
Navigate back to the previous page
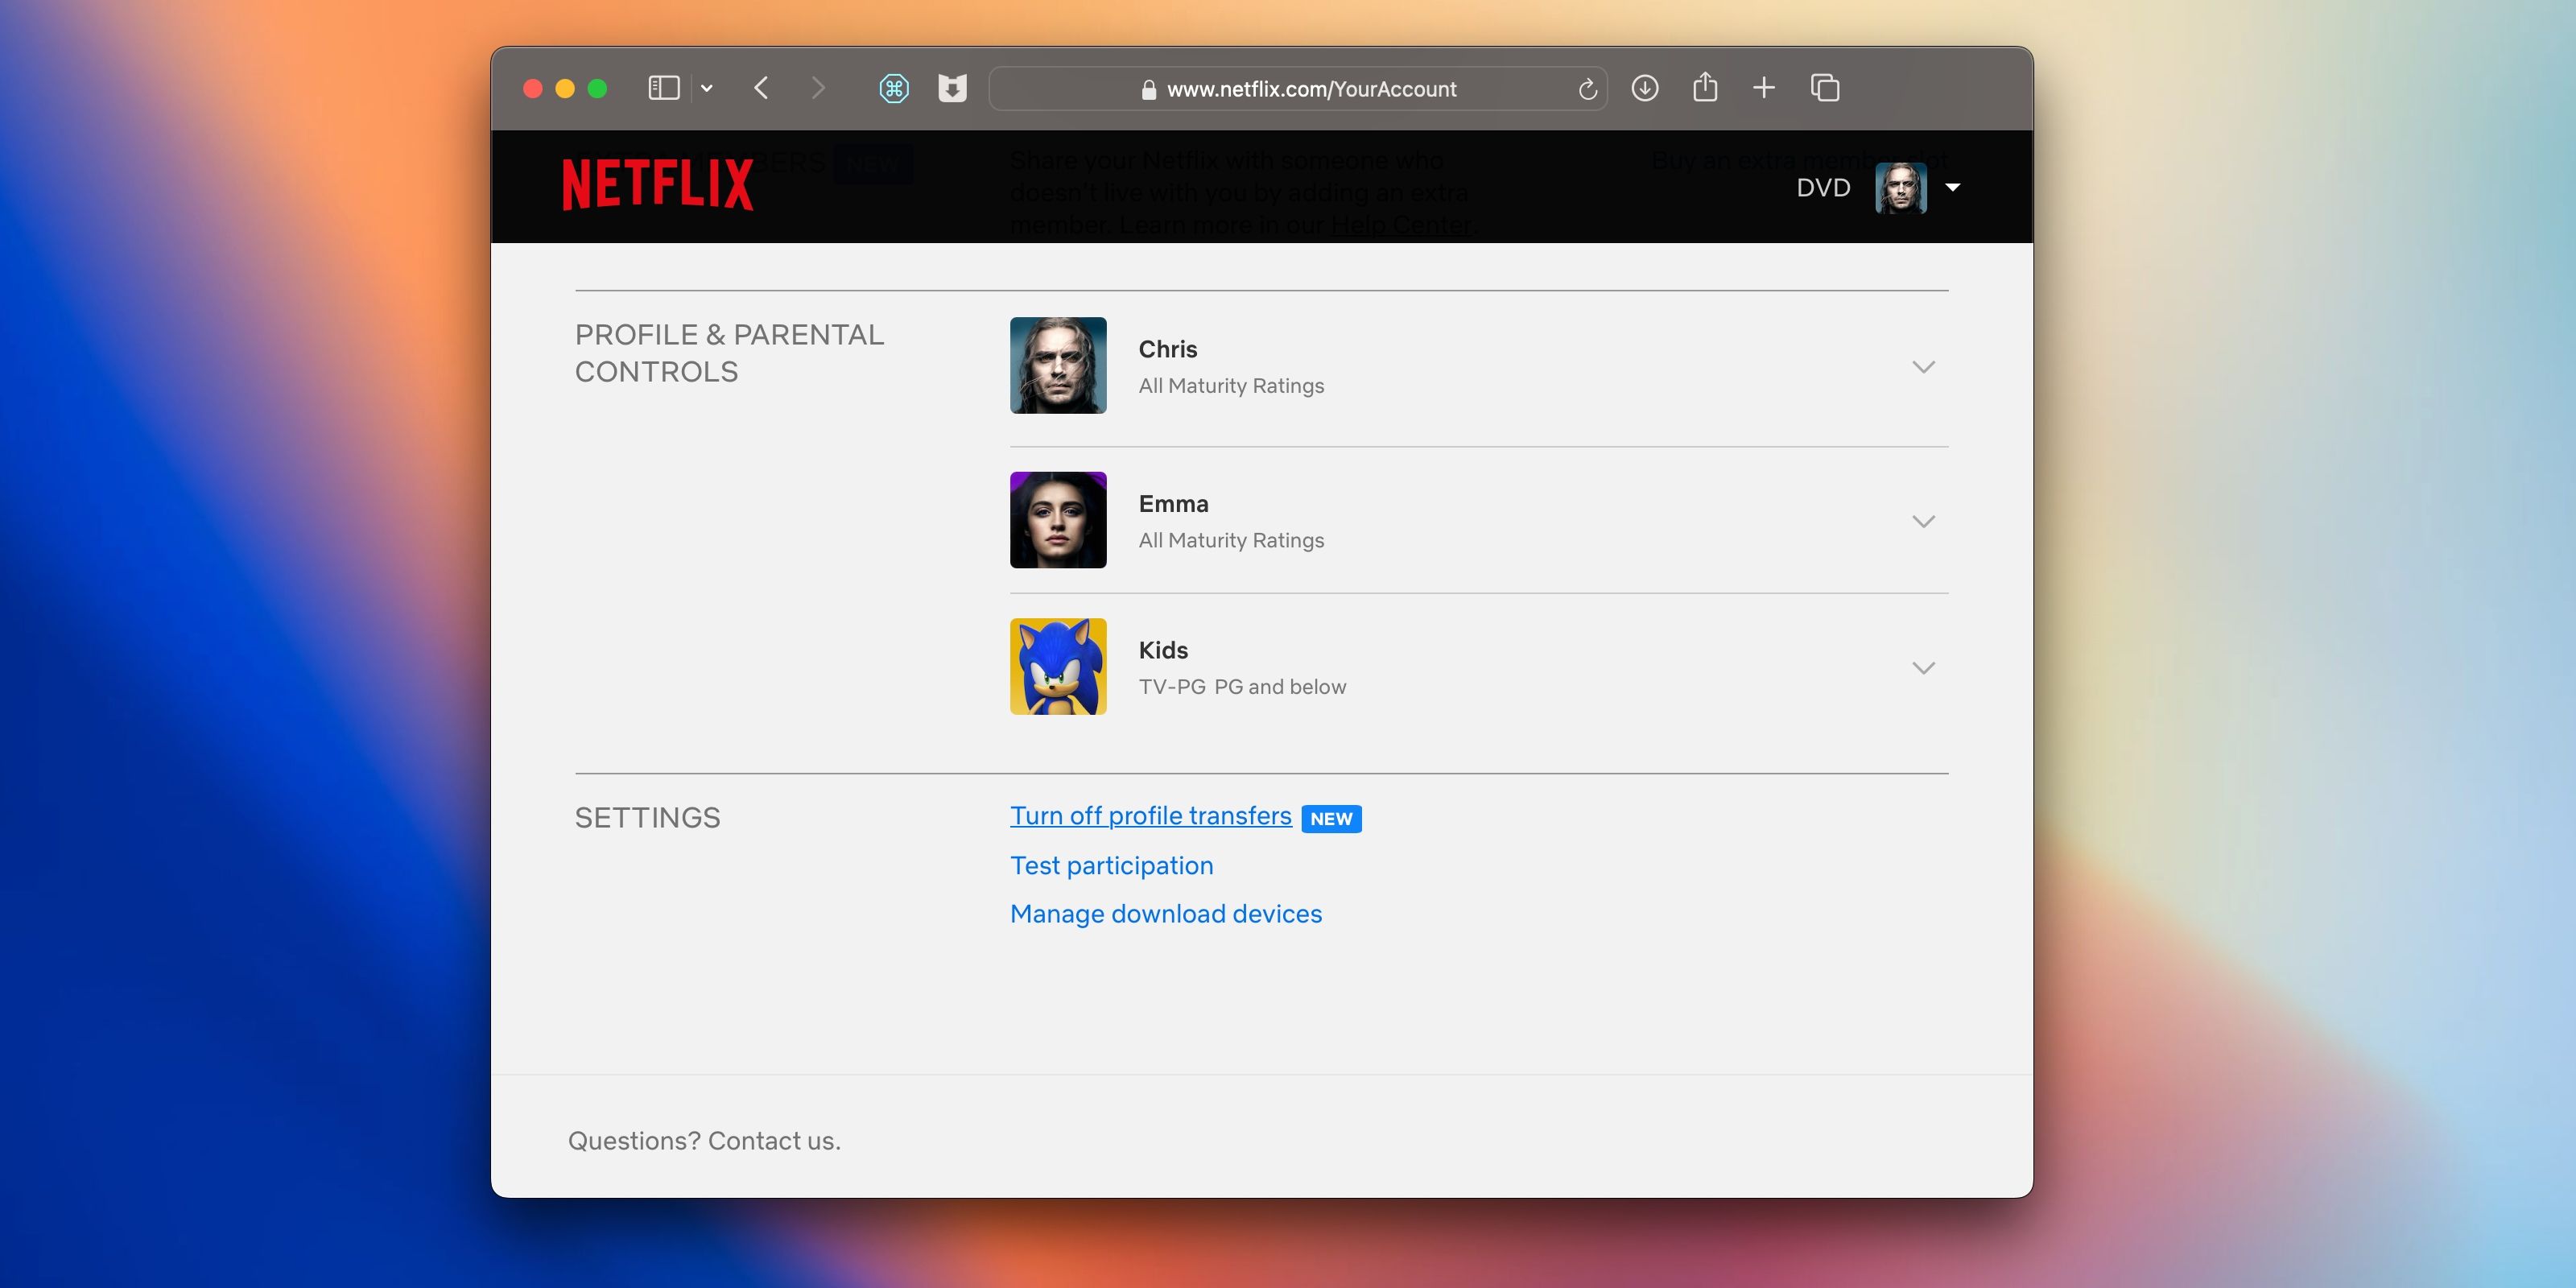point(761,88)
